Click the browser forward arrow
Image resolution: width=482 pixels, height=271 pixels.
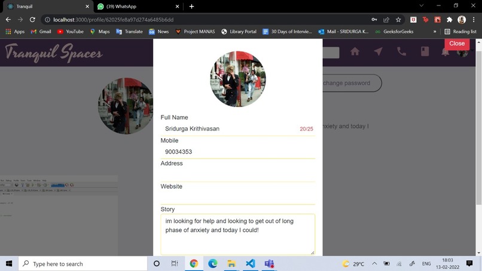20,20
